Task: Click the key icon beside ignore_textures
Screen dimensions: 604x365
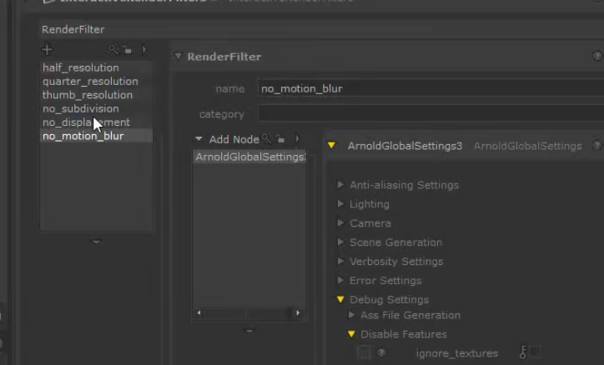Action: tap(523, 352)
